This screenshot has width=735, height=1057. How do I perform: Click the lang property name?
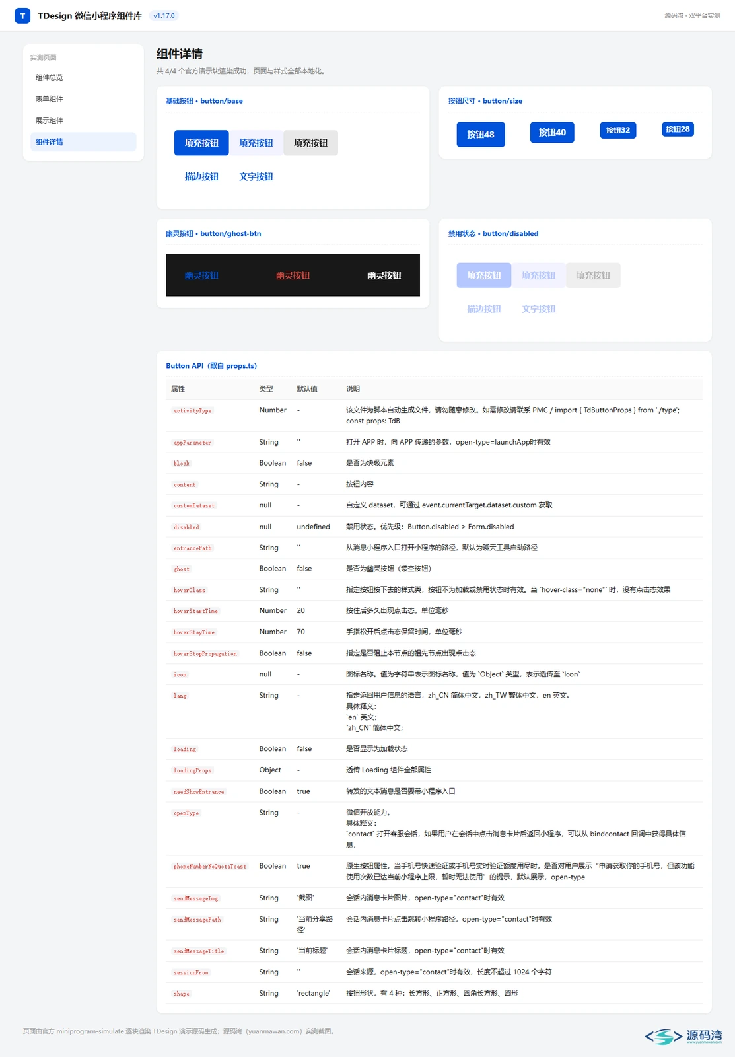(180, 696)
